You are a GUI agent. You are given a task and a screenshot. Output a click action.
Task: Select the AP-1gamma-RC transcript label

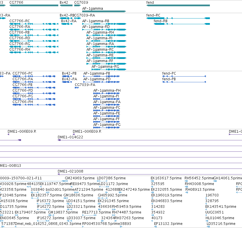100,50
